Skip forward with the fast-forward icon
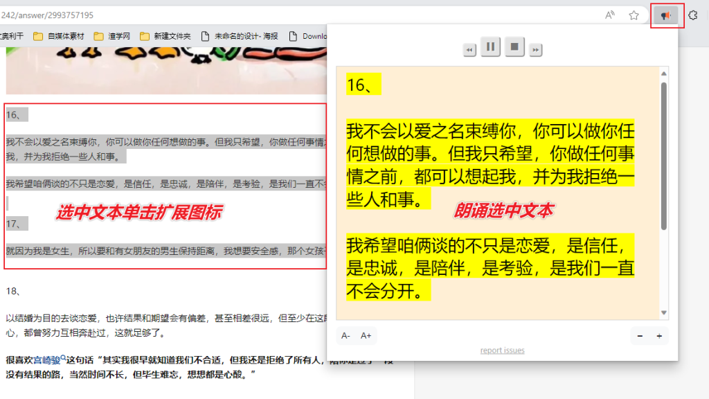Viewport: 709px width, 399px height. point(535,48)
